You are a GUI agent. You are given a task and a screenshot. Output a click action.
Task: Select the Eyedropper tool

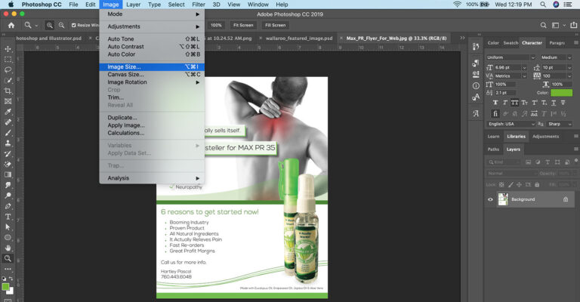[x=8, y=112]
